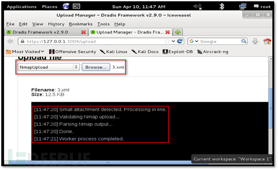
Task: Click the back navigation arrow
Action: (10, 41)
